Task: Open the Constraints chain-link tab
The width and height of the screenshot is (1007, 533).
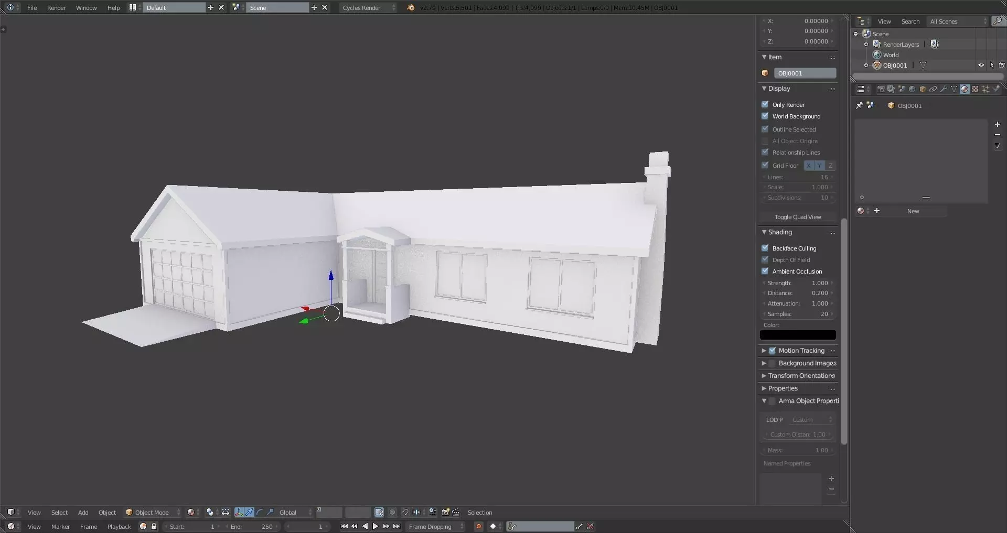Action: click(933, 89)
